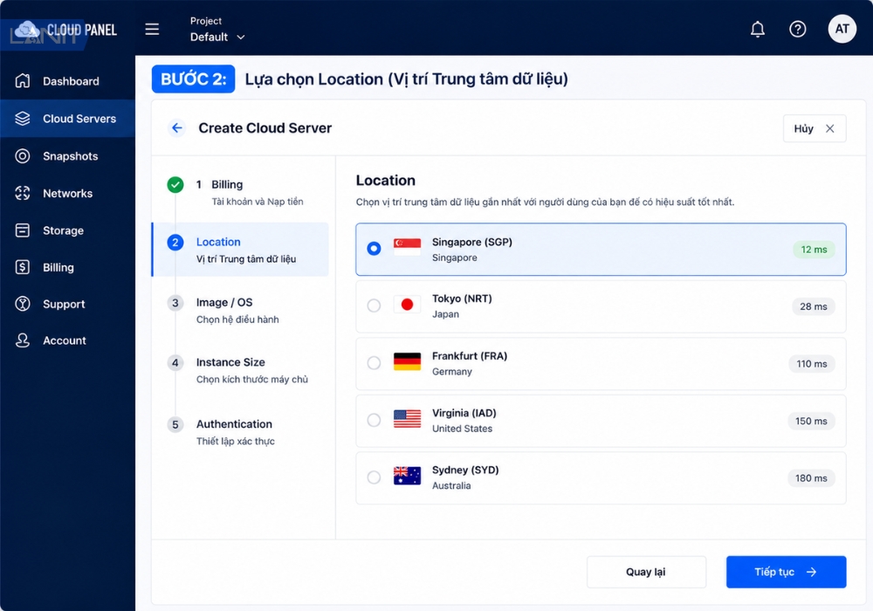Open the AT user avatar menu

point(842,29)
